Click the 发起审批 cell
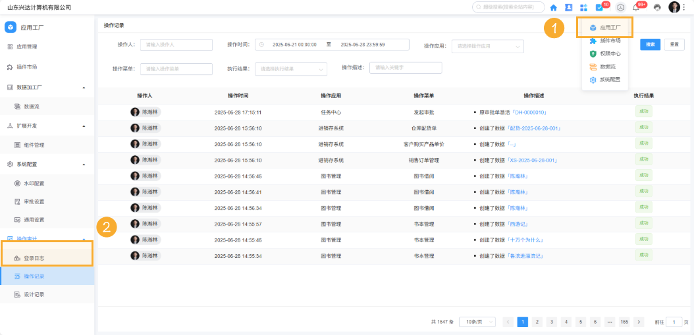Viewport: 694px width, 335px height. point(423,113)
